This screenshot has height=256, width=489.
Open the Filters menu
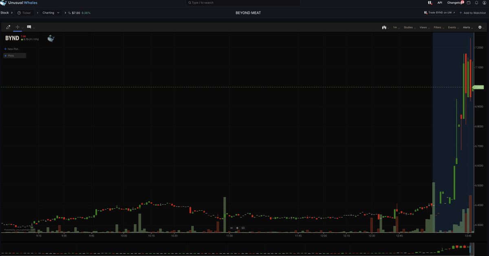(x=439, y=27)
